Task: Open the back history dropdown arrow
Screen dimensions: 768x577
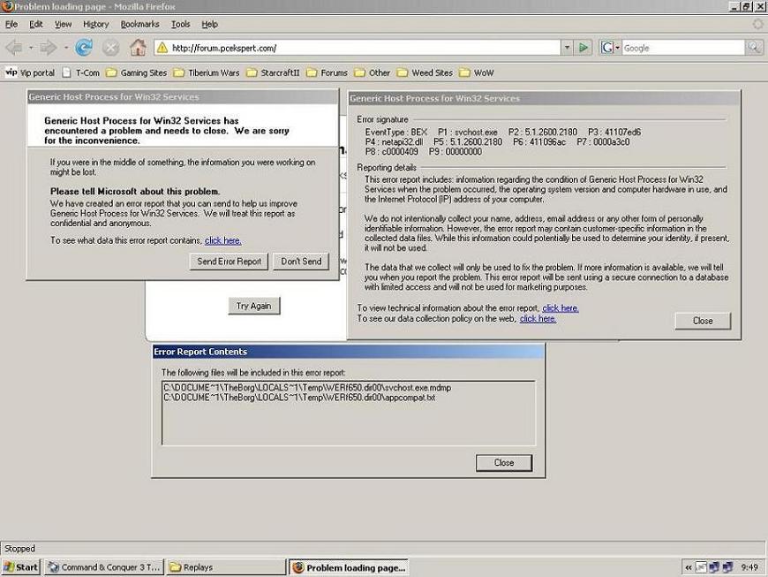Action: pyautogui.click(x=31, y=48)
